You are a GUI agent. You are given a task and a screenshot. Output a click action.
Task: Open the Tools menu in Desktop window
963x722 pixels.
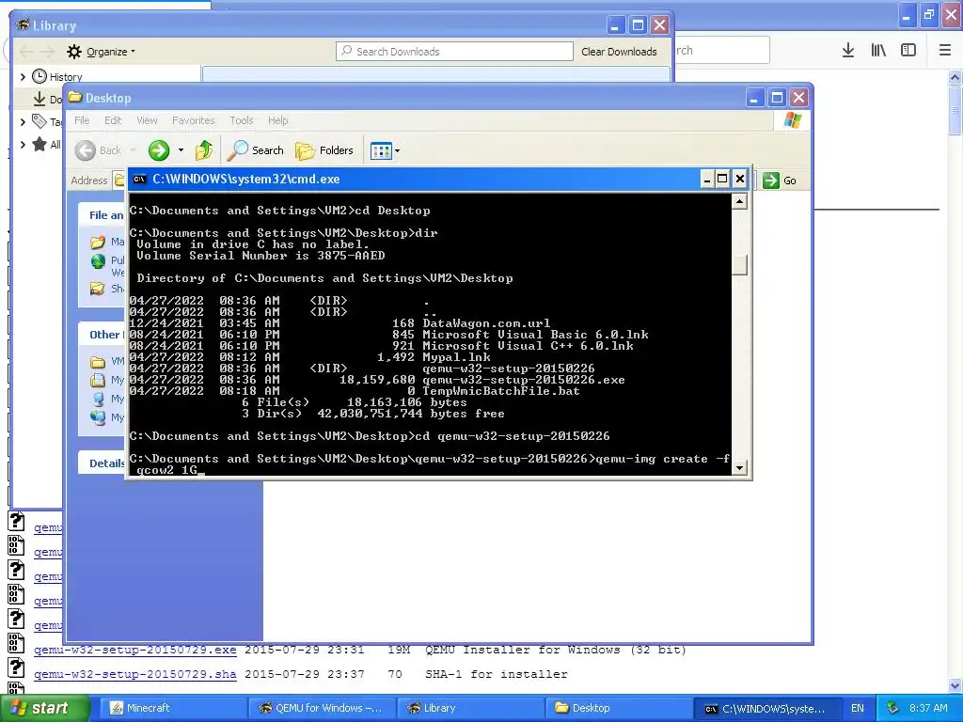click(242, 120)
